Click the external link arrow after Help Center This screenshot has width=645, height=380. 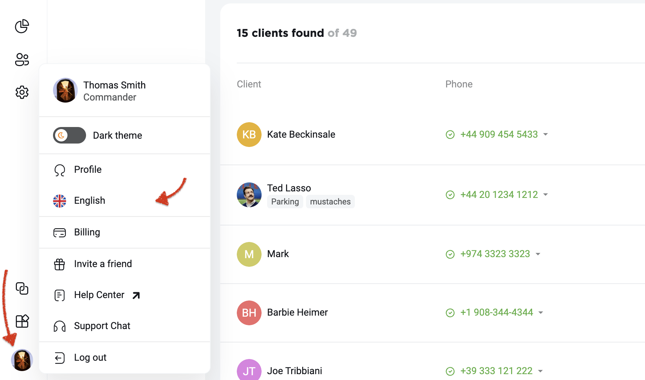pos(136,295)
